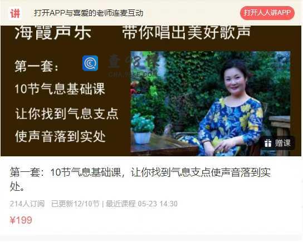Screen dimensions: 303x242
Task: Click 让你找到气息支点 line in banner
Action: tap(67, 113)
